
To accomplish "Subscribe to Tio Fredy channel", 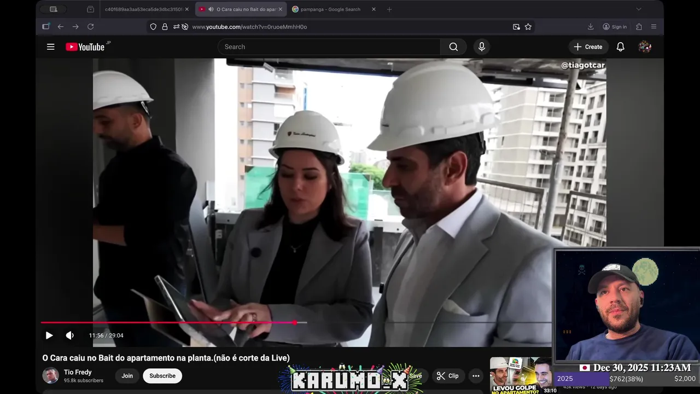I will point(162,376).
